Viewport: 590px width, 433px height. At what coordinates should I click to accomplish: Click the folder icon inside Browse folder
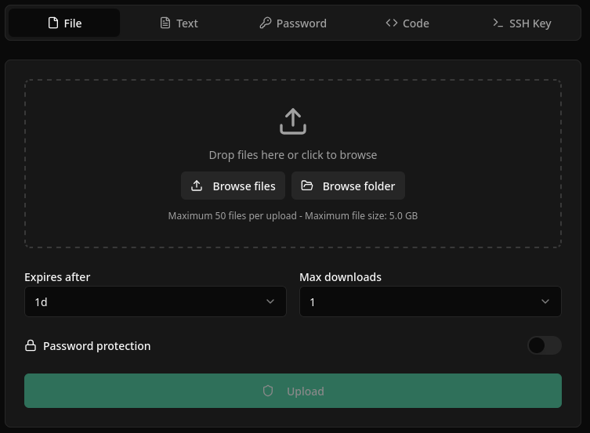(x=307, y=186)
